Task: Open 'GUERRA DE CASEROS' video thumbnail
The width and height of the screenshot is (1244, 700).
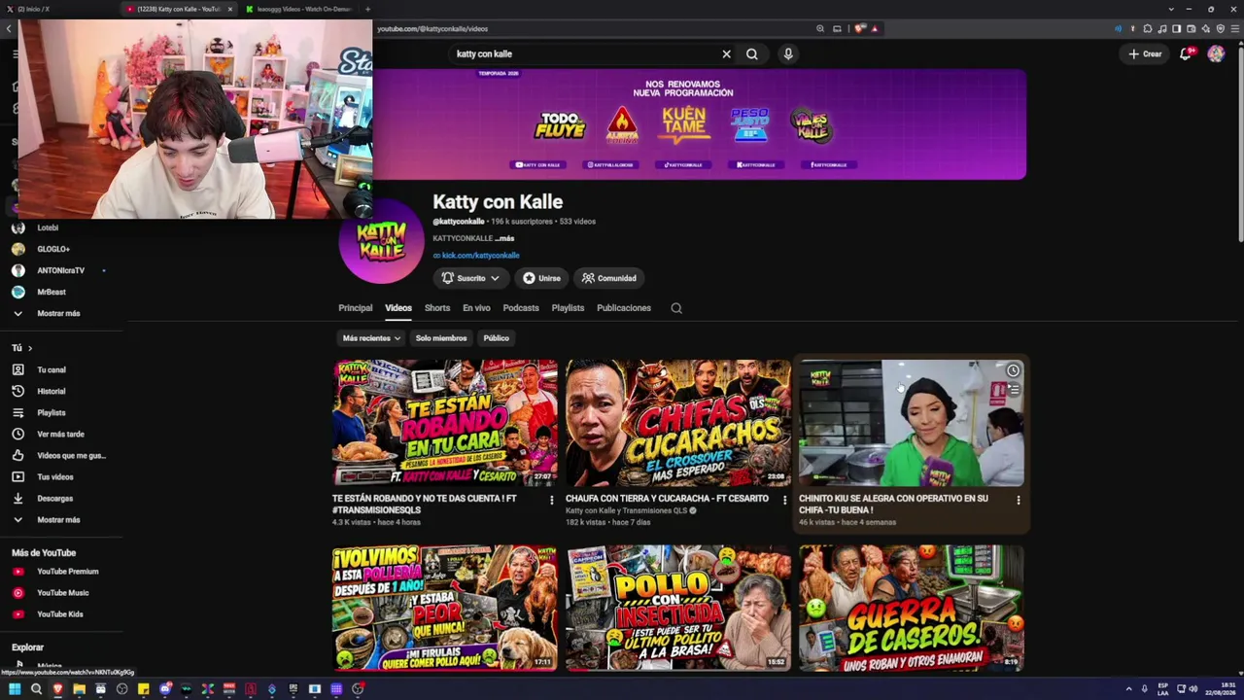Action: pos(912,608)
